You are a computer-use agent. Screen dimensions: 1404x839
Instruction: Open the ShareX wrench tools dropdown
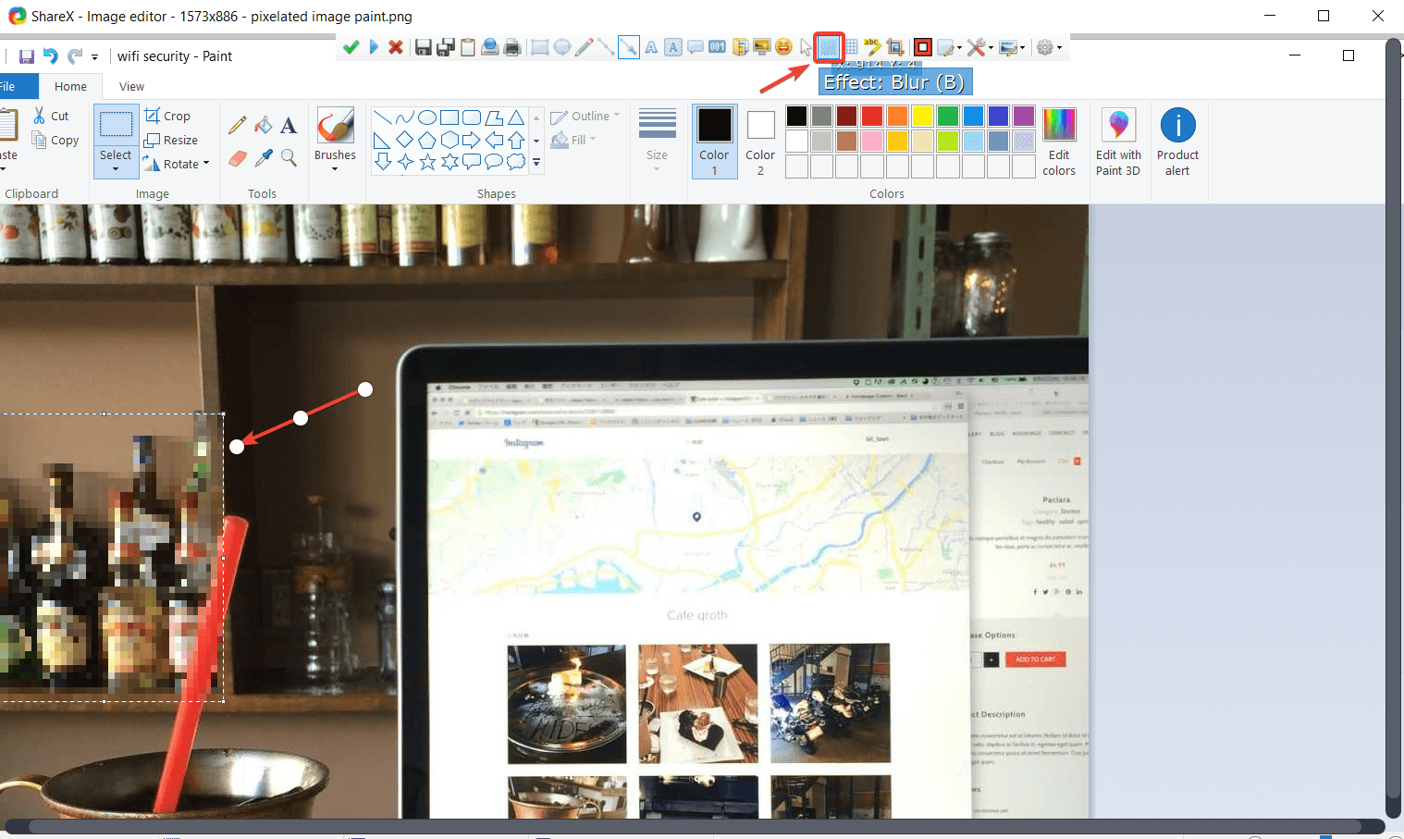tap(980, 47)
